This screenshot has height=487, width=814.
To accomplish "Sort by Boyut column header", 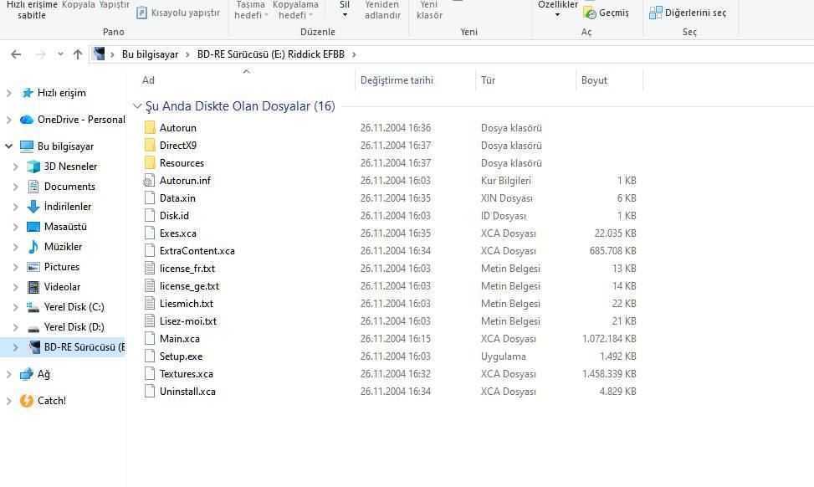I will pos(595,80).
